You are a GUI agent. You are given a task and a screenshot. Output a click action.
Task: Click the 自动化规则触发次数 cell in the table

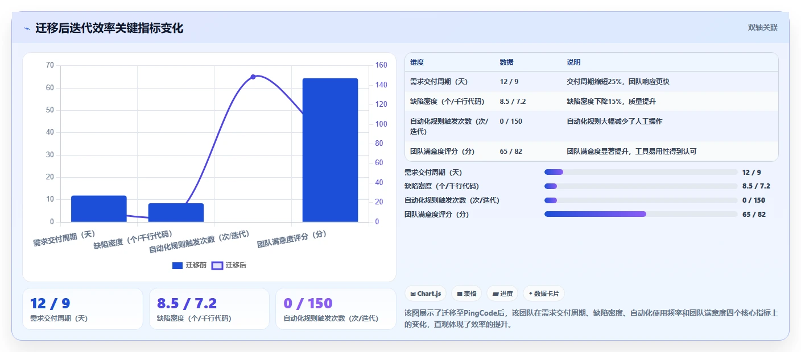(x=449, y=126)
